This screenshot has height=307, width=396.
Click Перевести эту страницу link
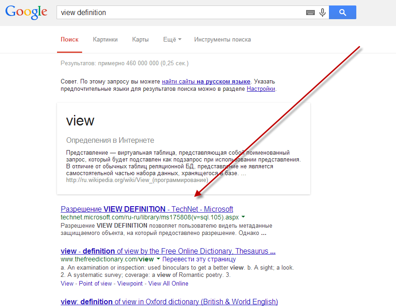pyautogui.click(x=199, y=259)
